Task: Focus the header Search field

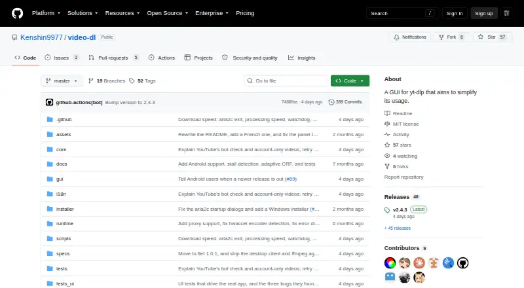Action: click(402, 13)
